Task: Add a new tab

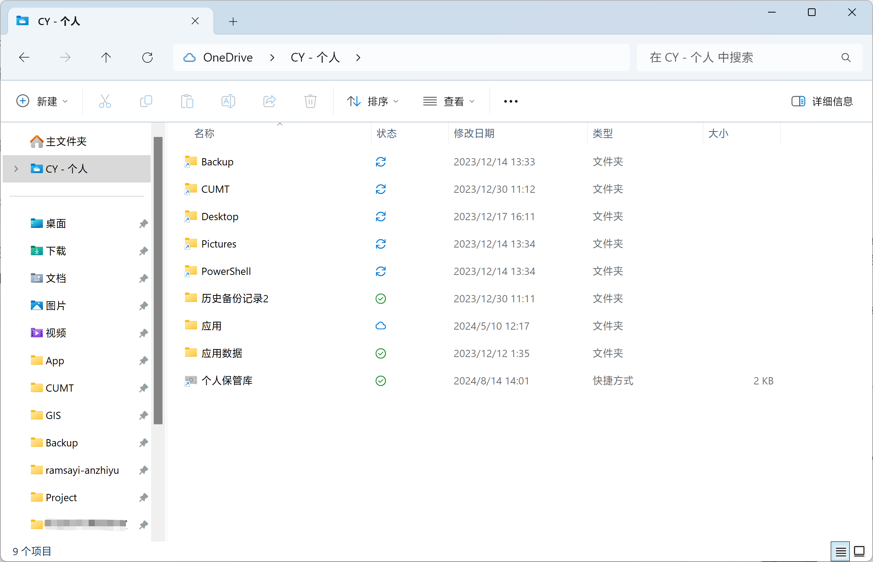Action: pyautogui.click(x=233, y=21)
